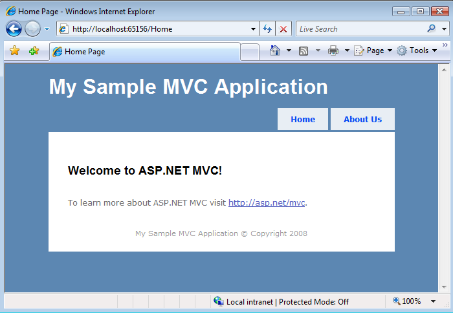
Task: Click the 100% zoom level button
Action: point(407,301)
